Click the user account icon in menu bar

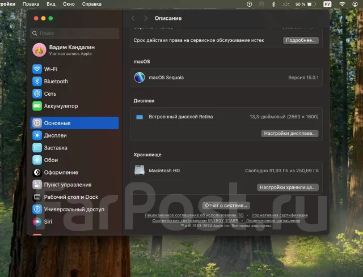pyautogui.click(x=355, y=4)
